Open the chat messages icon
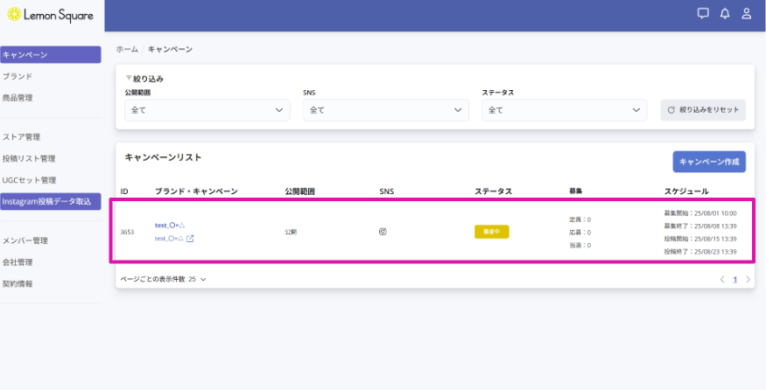The image size is (766, 390). click(x=703, y=13)
